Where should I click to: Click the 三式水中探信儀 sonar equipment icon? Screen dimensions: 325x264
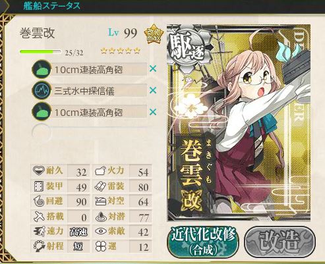point(42,90)
